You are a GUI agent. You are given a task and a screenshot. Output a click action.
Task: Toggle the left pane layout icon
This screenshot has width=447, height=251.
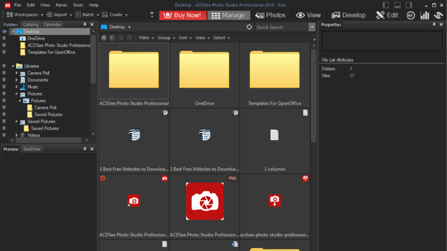pos(386,5)
